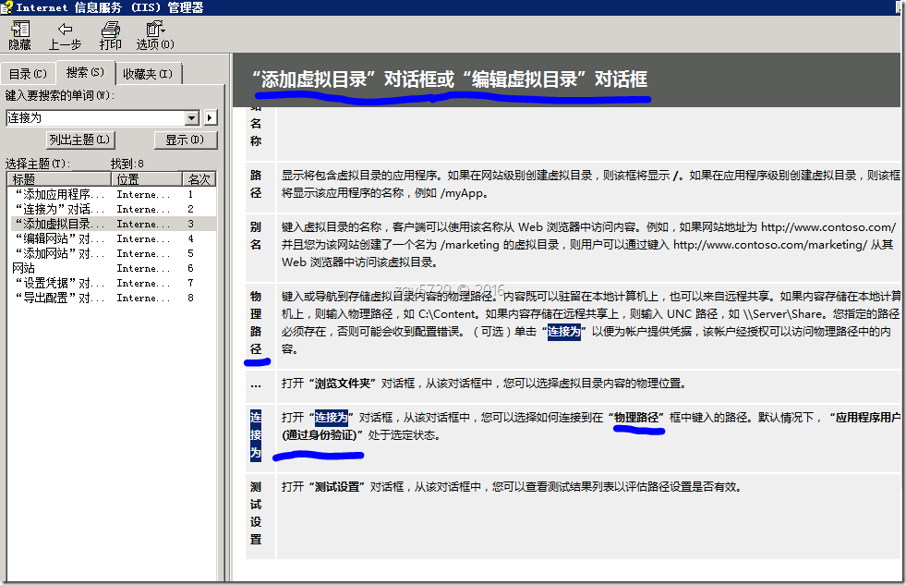Open the search keyword dropdown arrow
The height and width of the screenshot is (585, 906).
pyautogui.click(x=192, y=118)
